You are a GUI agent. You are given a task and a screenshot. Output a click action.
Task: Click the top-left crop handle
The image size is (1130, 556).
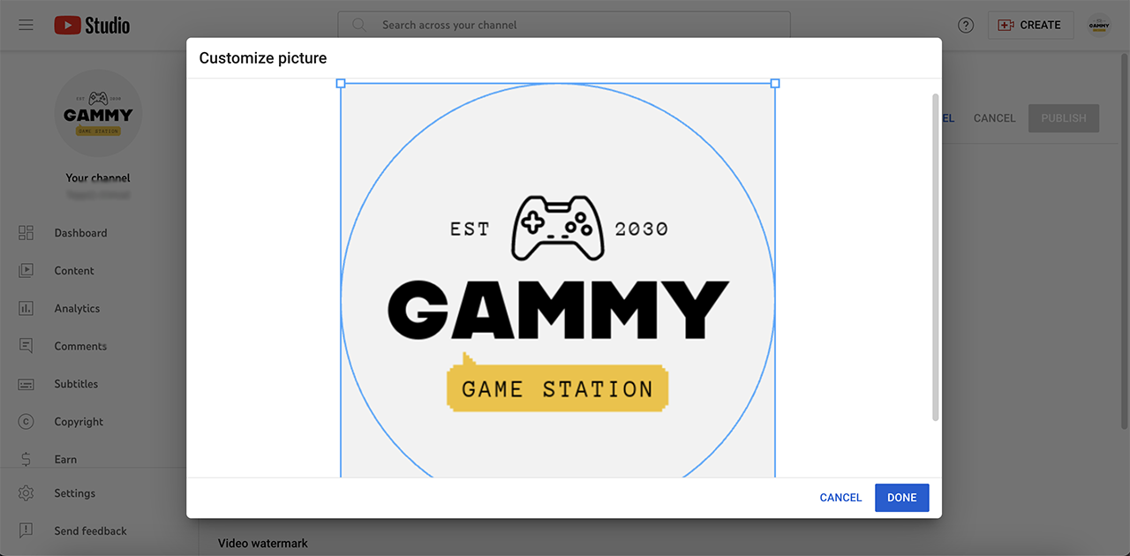tap(341, 83)
